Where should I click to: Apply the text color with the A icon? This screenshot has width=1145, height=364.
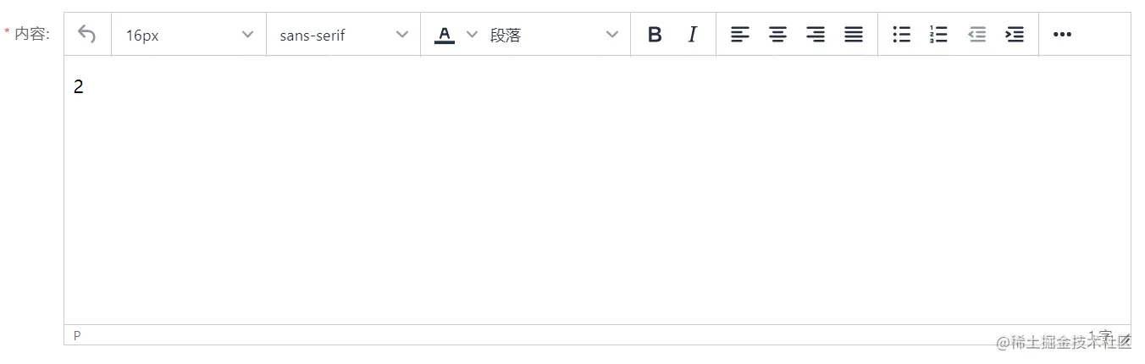click(445, 35)
